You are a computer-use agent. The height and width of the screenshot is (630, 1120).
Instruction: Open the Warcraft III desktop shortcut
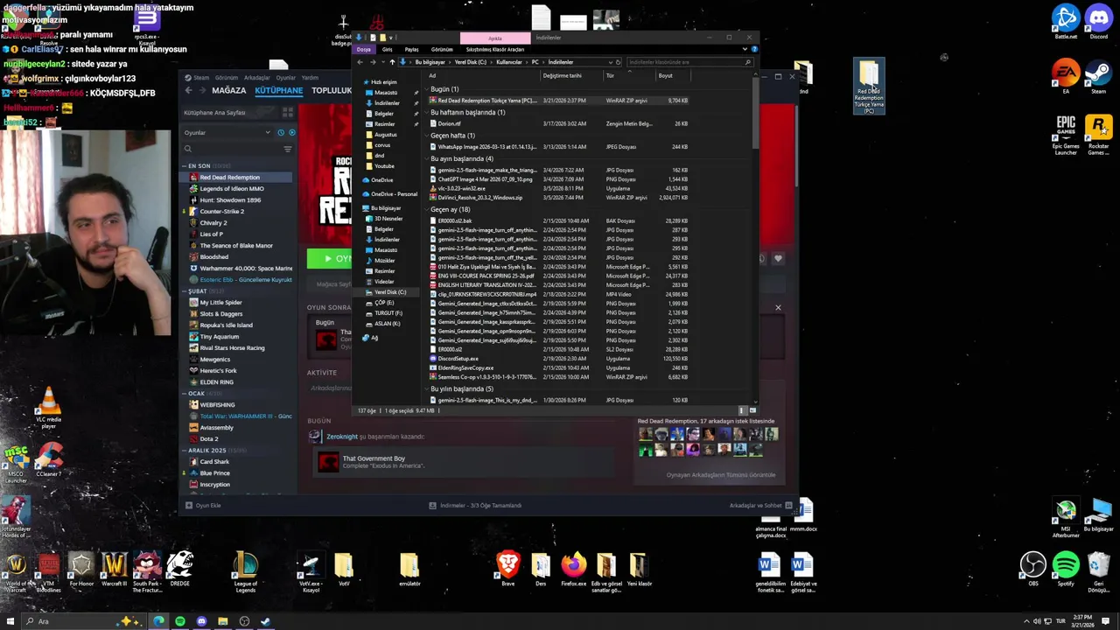pos(114,568)
